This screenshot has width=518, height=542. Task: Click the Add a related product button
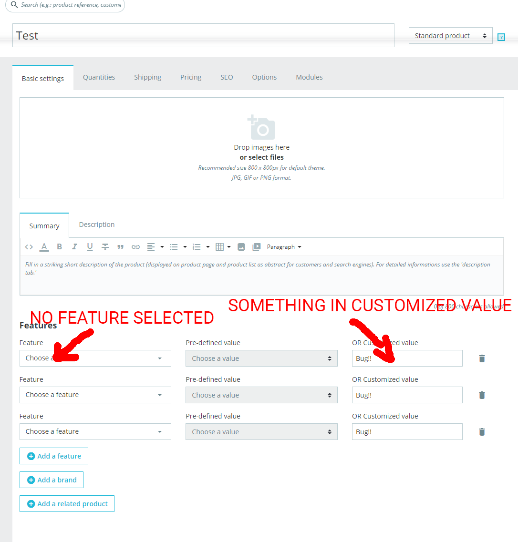coord(67,504)
